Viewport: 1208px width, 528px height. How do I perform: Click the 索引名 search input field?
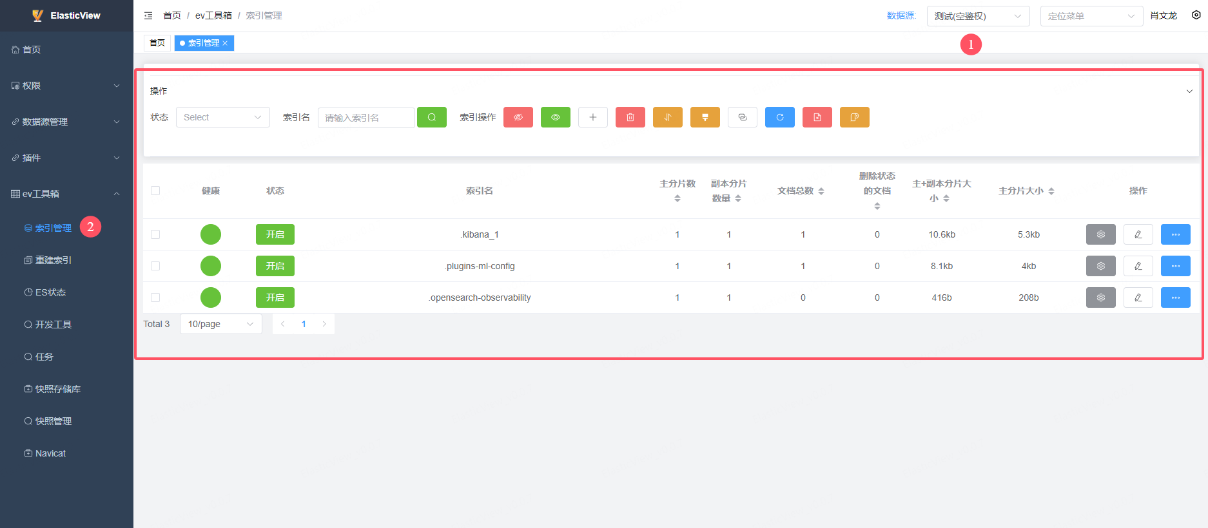point(365,118)
